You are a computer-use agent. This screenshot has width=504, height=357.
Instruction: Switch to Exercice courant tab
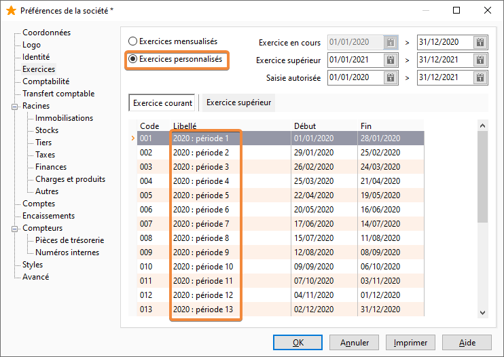[162, 102]
